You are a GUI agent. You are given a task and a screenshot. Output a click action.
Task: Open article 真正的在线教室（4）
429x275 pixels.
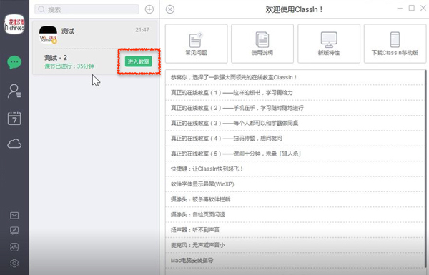point(295,139)
